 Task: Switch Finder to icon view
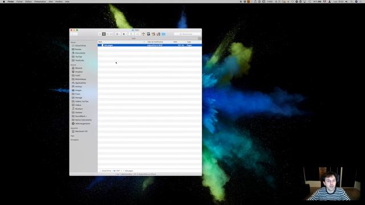[x=100, y=34]
